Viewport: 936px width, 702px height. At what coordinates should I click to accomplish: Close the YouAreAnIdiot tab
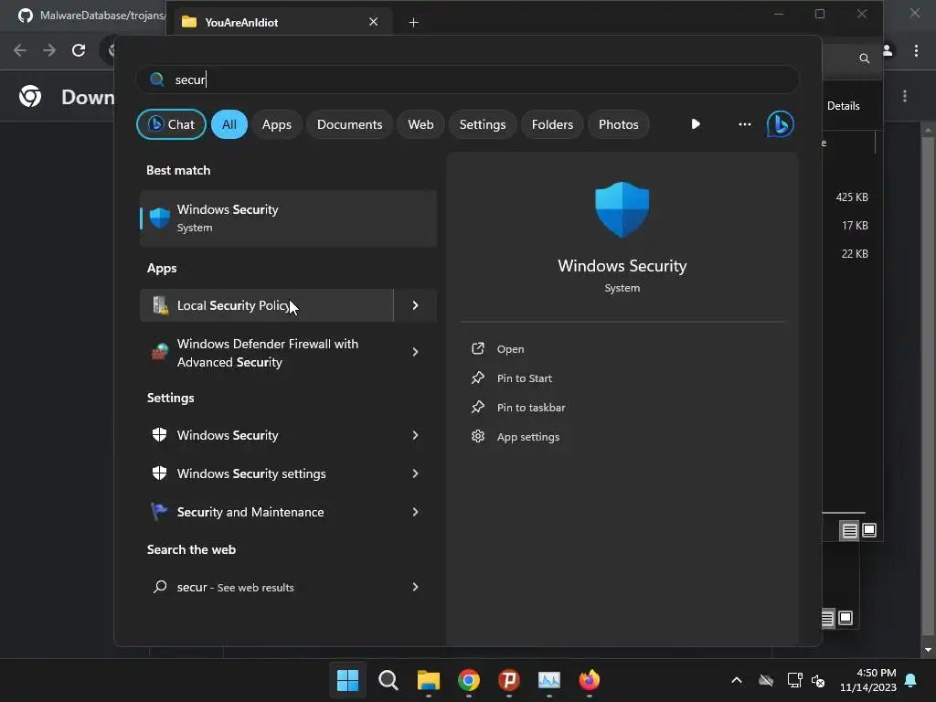373,22
